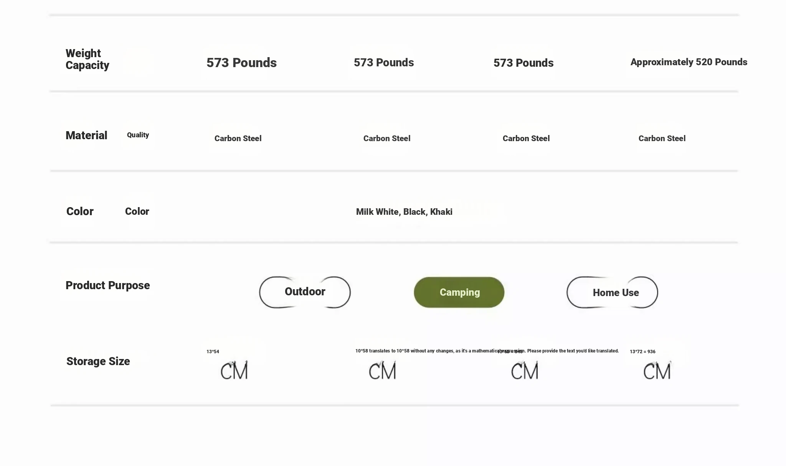786x466 pixels.
Task: Click the 13*54 storage size value
Action: pos(213,352)
